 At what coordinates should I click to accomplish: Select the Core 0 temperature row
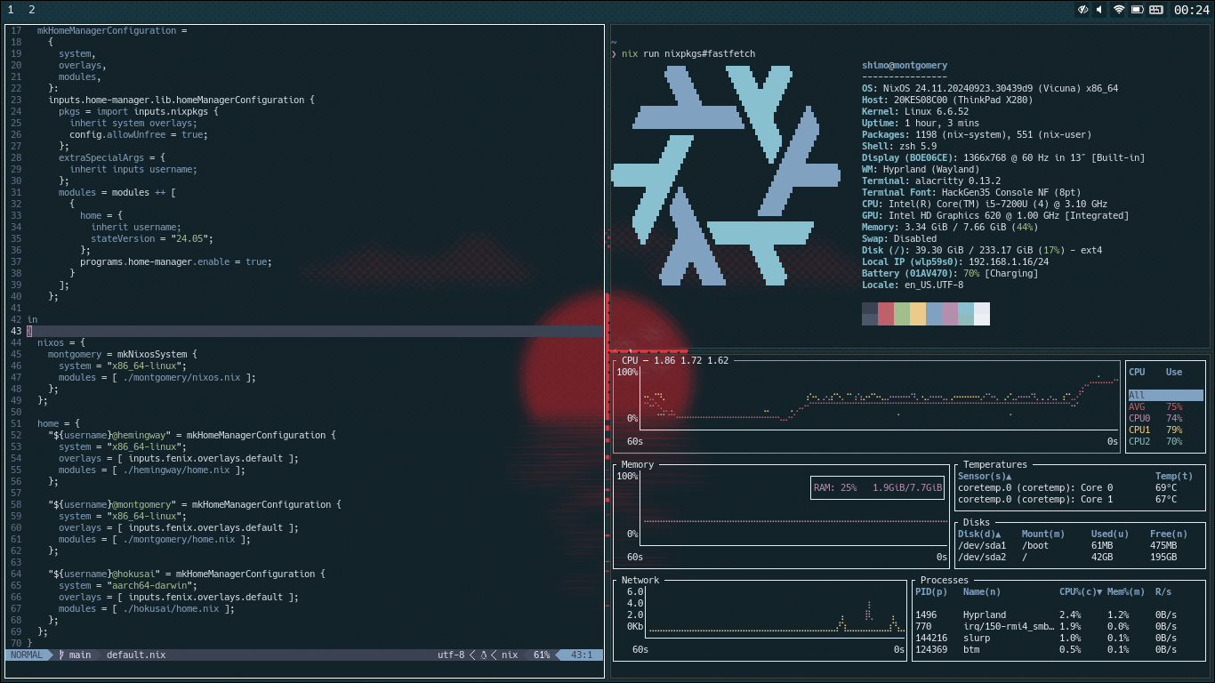pos(1080,487)
